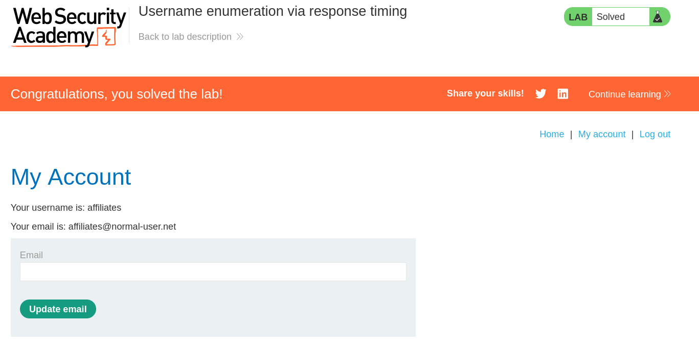Click the lab title heading text
This screenshot has height=348, width=699.
[273, 11]
